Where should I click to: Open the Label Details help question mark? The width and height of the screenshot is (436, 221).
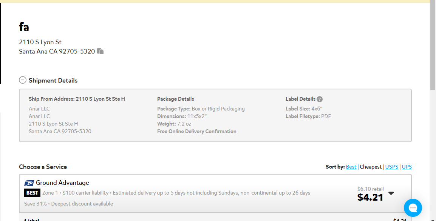320,99
